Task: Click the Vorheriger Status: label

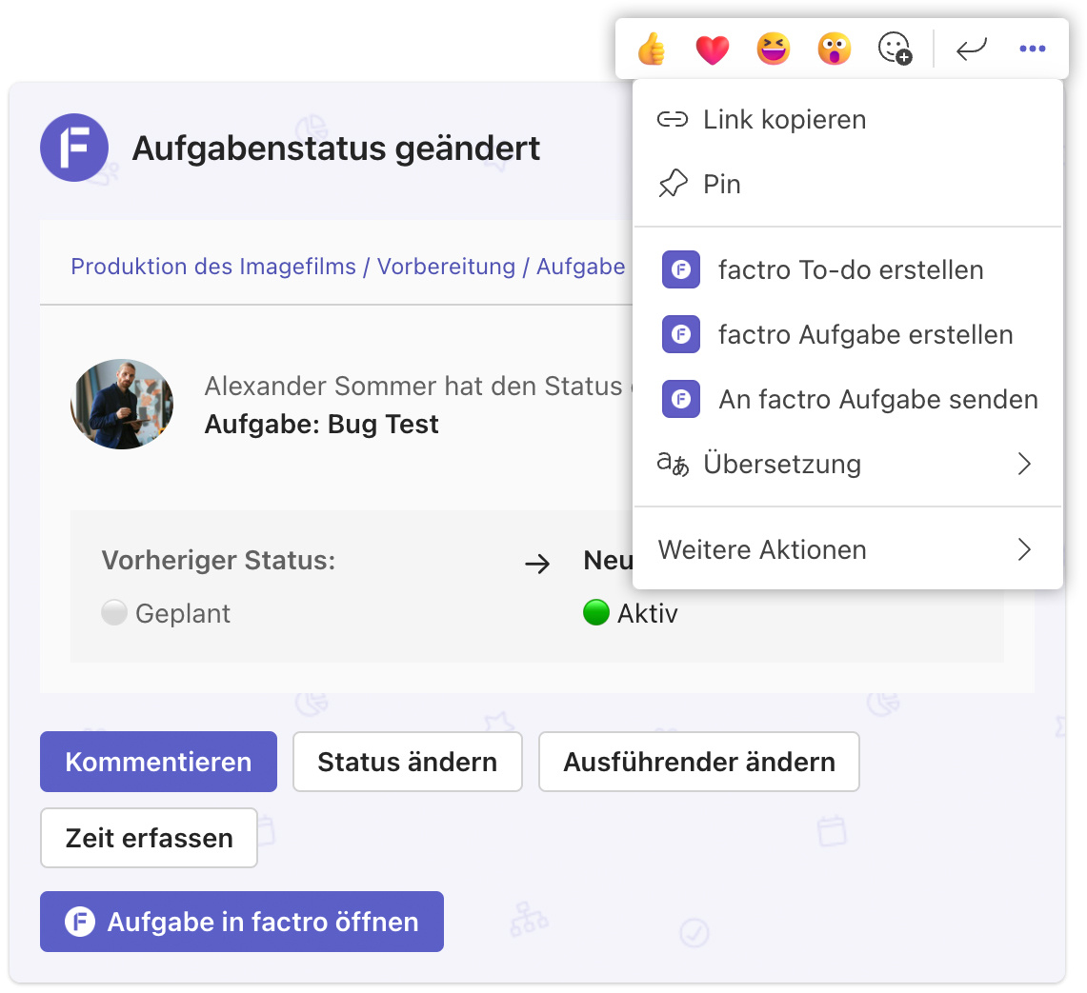Action: click(x=218, y=560)
